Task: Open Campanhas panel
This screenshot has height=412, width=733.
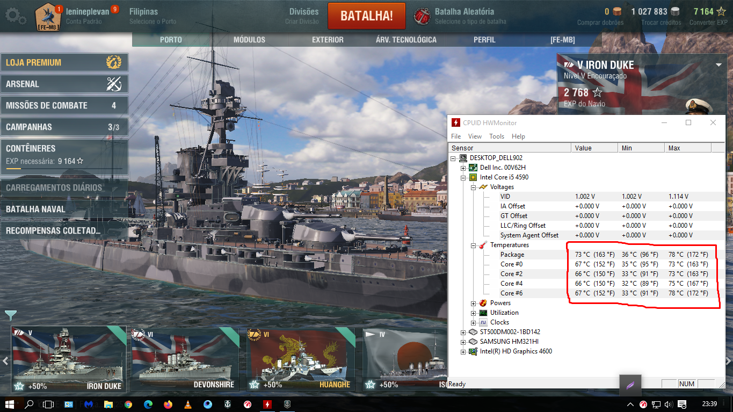Action: (x=64, y=127)
